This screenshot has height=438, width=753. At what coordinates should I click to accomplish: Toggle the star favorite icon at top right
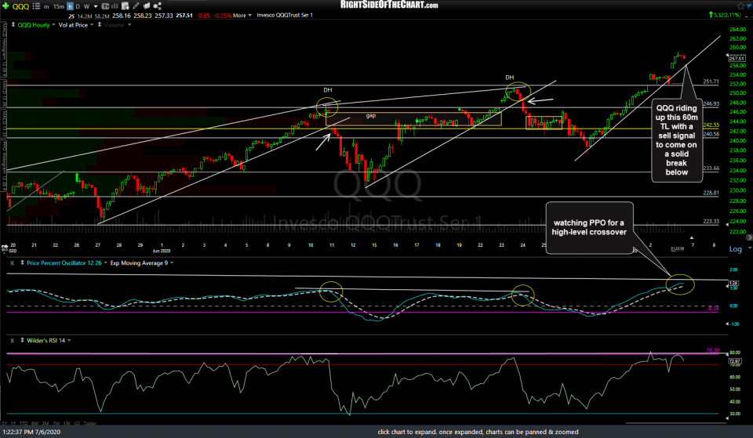click(x=740, y=5)
